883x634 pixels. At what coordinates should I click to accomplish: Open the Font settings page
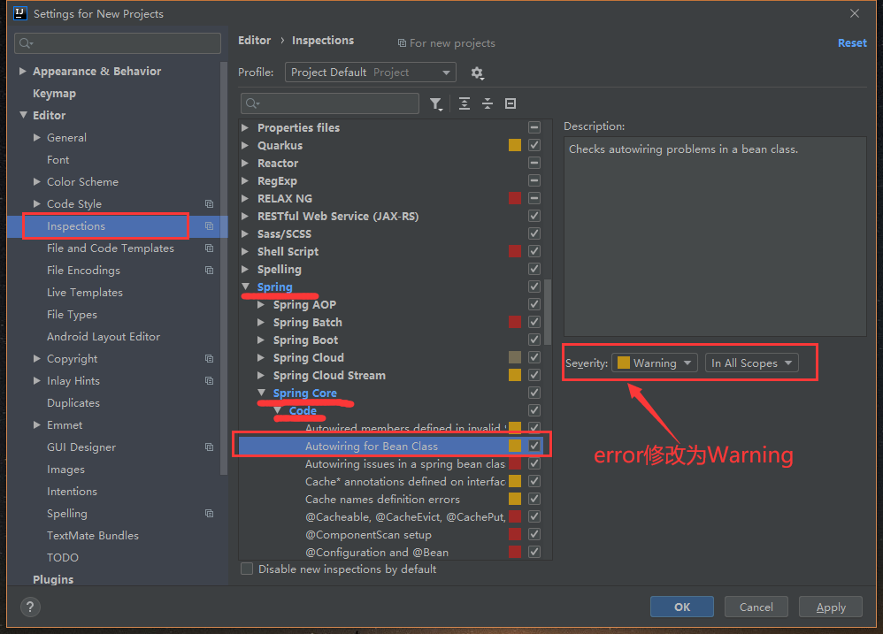(x=58, y=160)
